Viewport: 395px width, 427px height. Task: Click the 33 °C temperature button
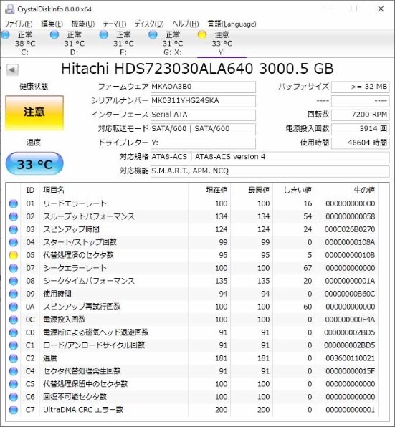tap(34, 163)
